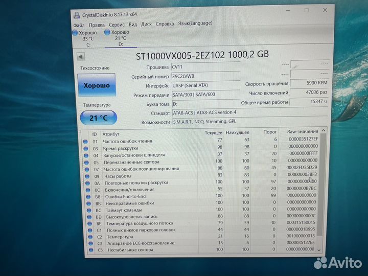Open the Правка menu

97,25
